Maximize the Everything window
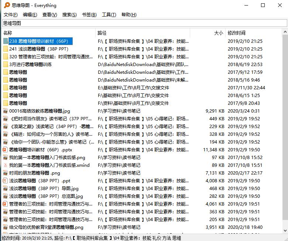288x241 pixels. click(x=263, y=5)
